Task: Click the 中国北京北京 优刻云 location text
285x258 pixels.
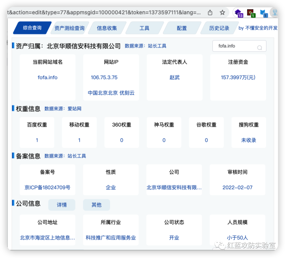Action: (x=111, y=93)
